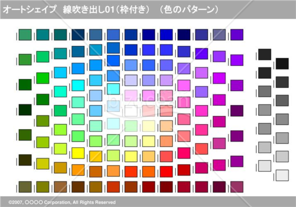Pick the pure yellow color swatch
This screenshot has width=296, height=207.
click(x=78, y=153)
